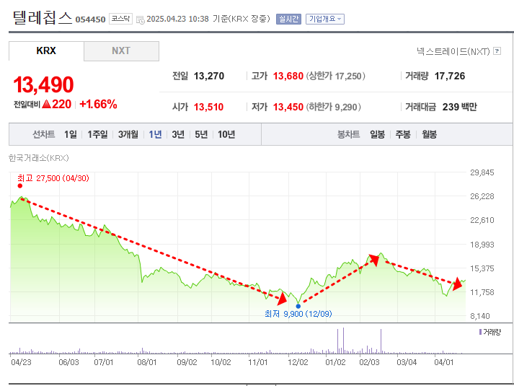Click the 최저 9,900 (12/09) label
Image resolution: width=514 pixels, height=386 pixels.
coord(298,314)
